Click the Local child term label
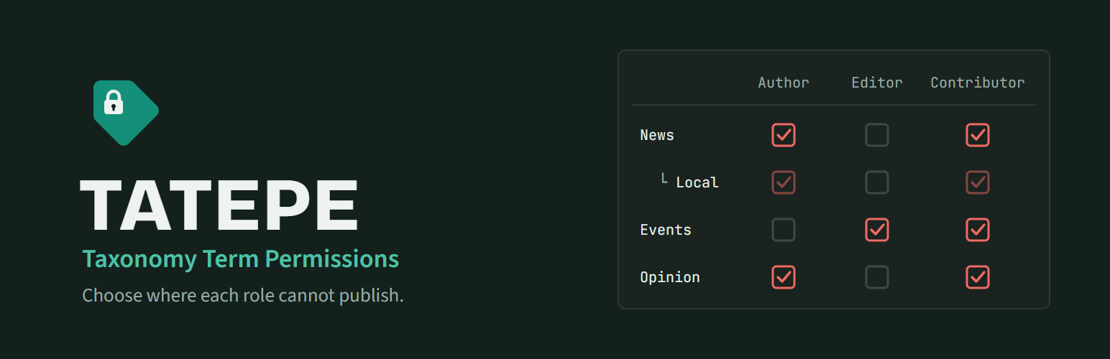Image resolution: width=1110 pixels, height=359 pixels. click(697, 182)
